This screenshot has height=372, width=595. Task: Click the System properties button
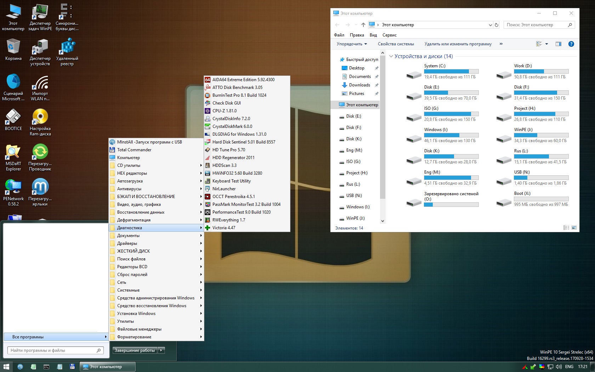[396, 44]
